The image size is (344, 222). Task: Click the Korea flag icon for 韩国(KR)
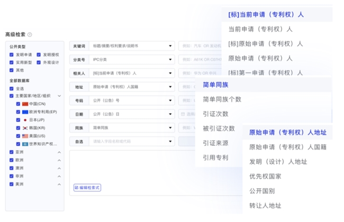coord(25,128)
